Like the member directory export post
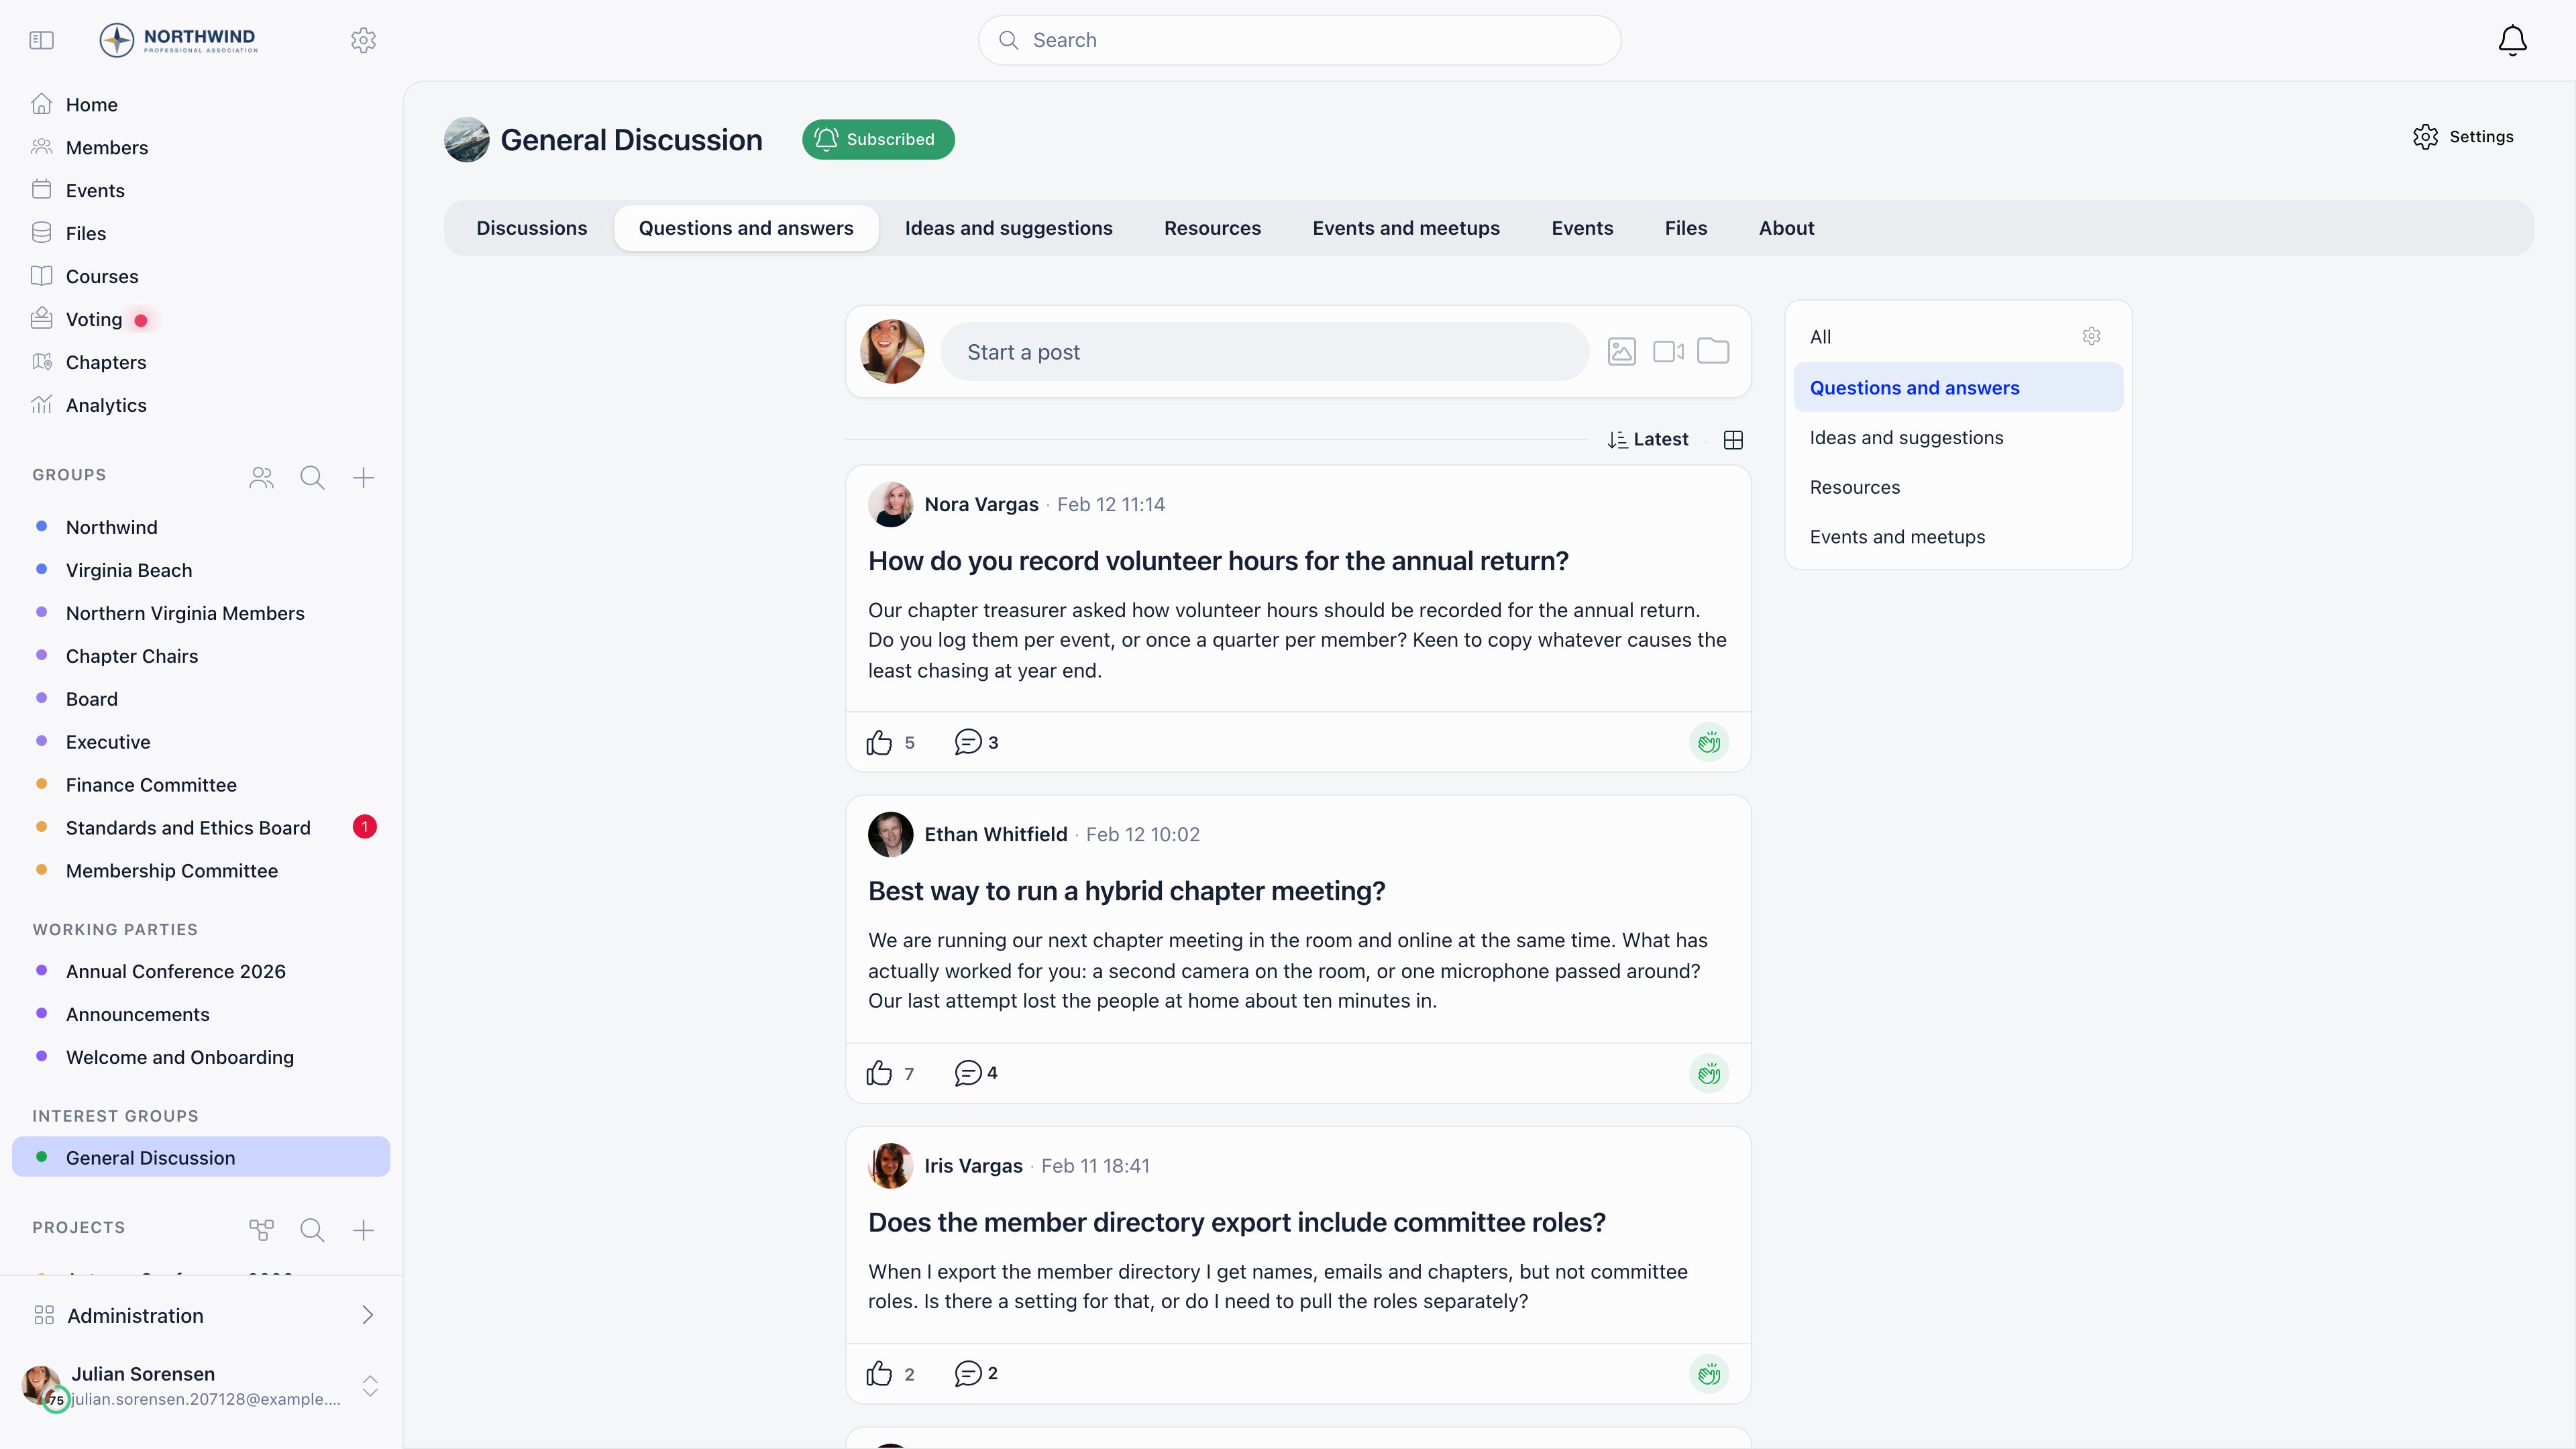This screenshot has width=2576, height=1449. [x=879, y=1374]
